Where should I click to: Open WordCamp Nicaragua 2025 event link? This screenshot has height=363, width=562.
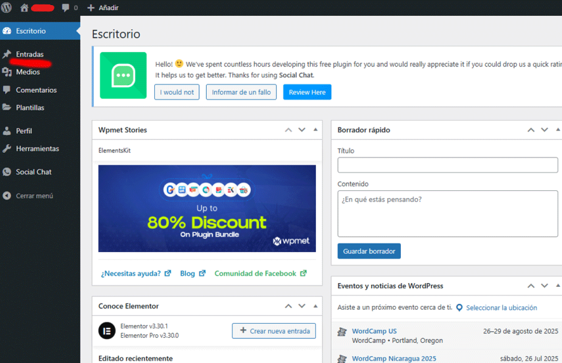tap(394, 359)
